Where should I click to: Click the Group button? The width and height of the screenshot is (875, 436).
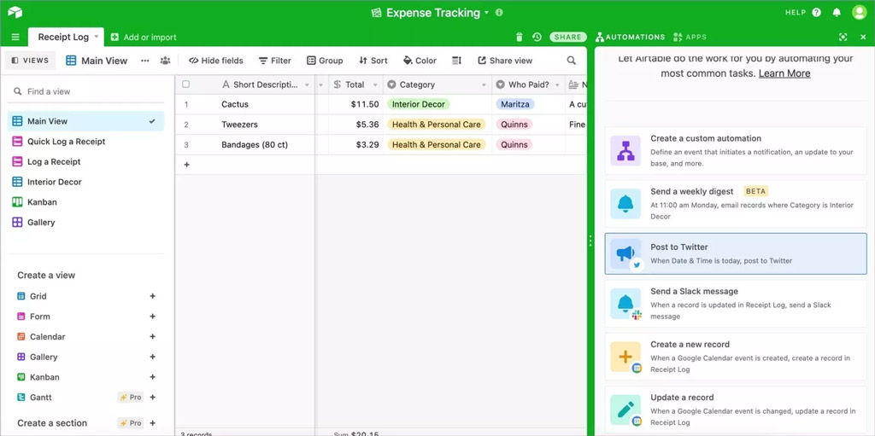[325, 61]
